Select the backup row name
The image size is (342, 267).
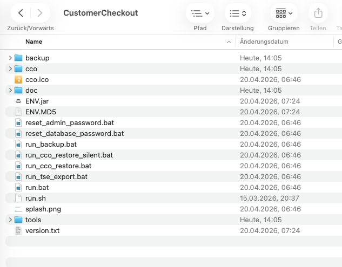[x=37, y=58]
